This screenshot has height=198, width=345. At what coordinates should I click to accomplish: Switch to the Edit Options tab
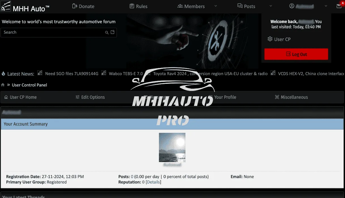(90, 97)
